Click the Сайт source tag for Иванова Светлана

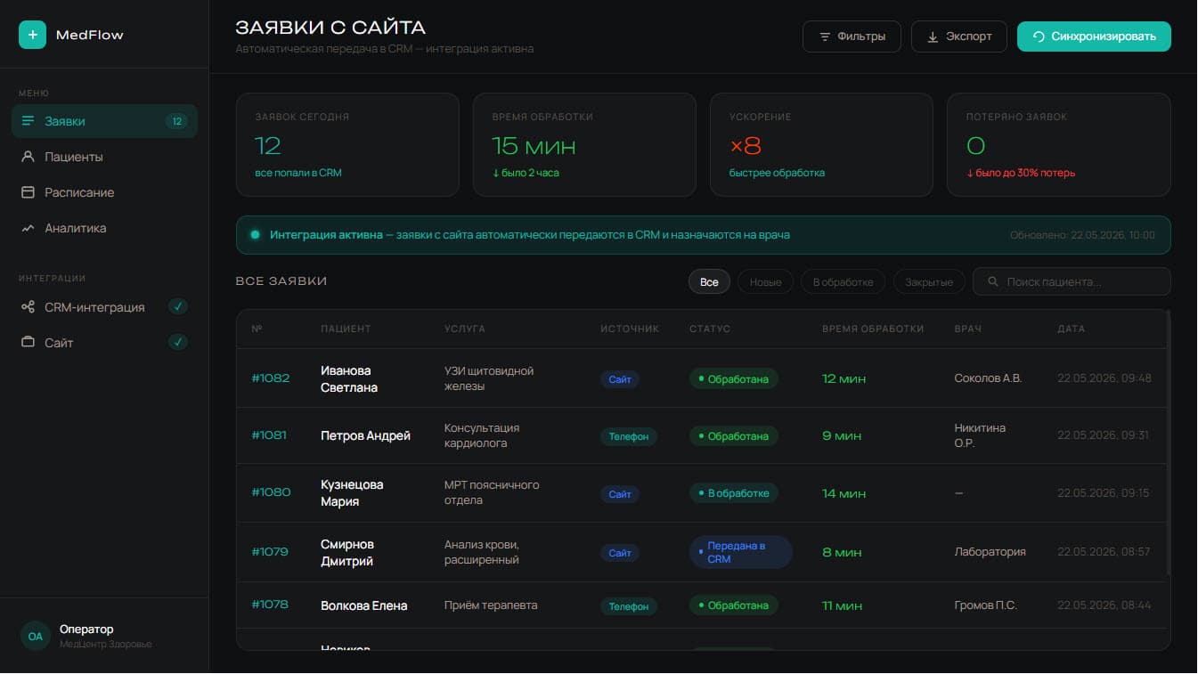pyautogui.click(x=620, y=379)
